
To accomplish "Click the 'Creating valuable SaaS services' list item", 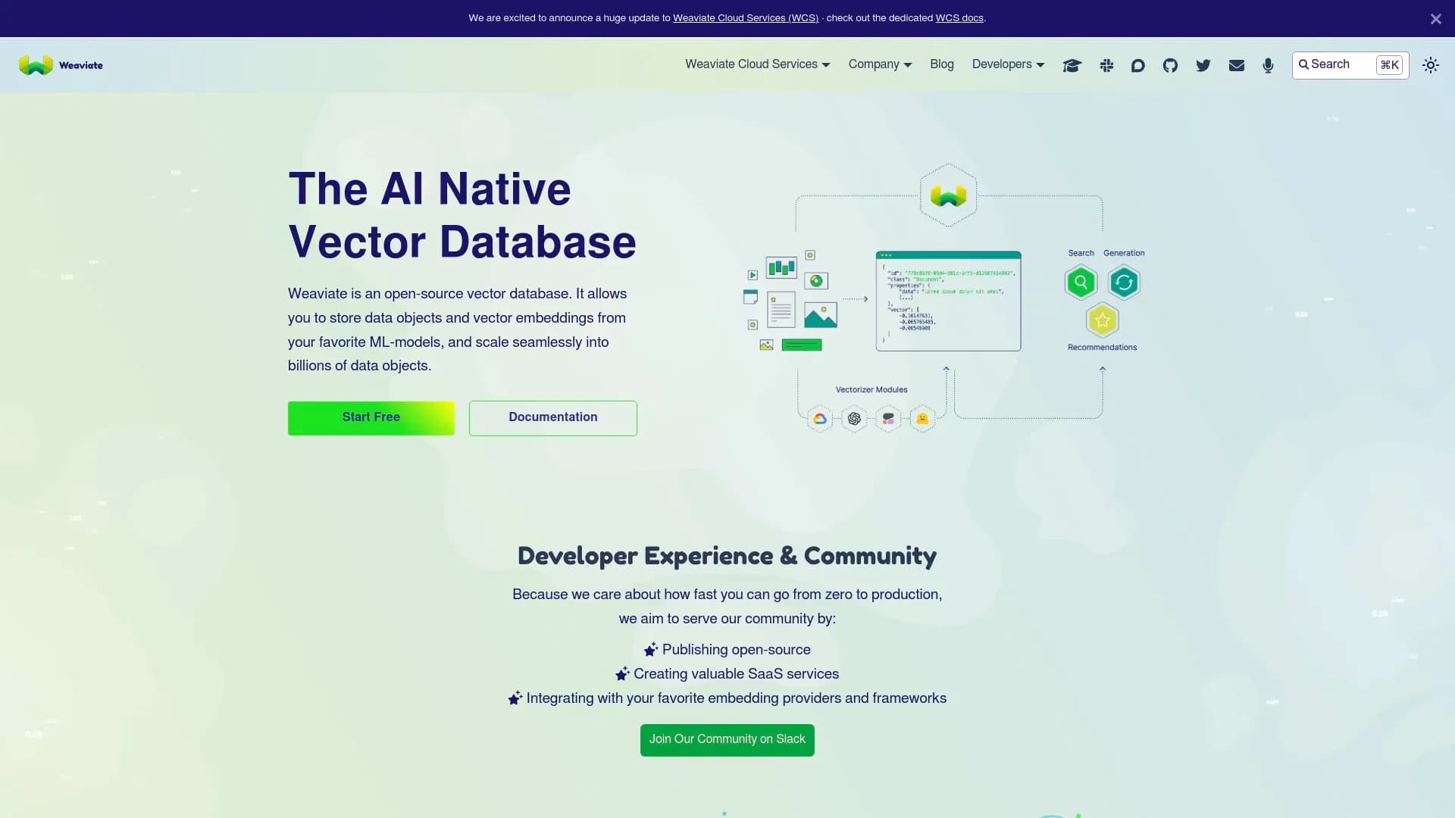I will click(727, 674).
